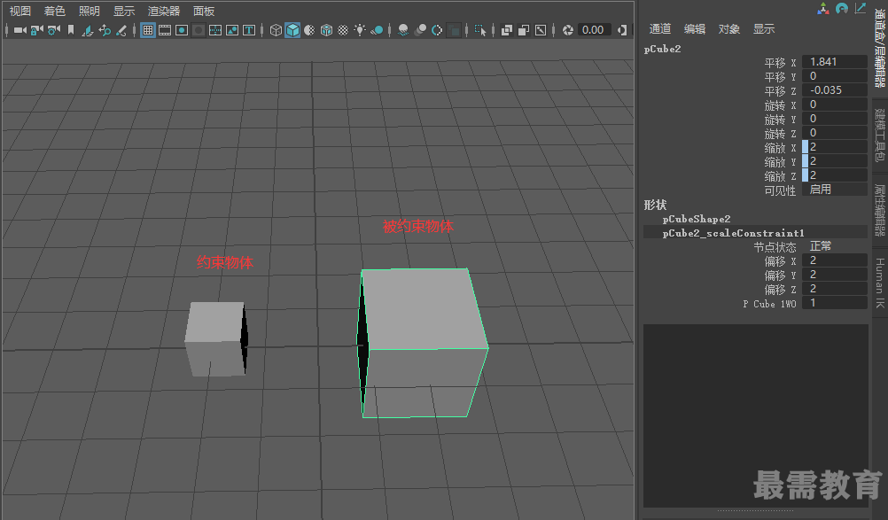Select the pCube2 object name
Viewport: 888px width, 520px height.
[662, 50]
